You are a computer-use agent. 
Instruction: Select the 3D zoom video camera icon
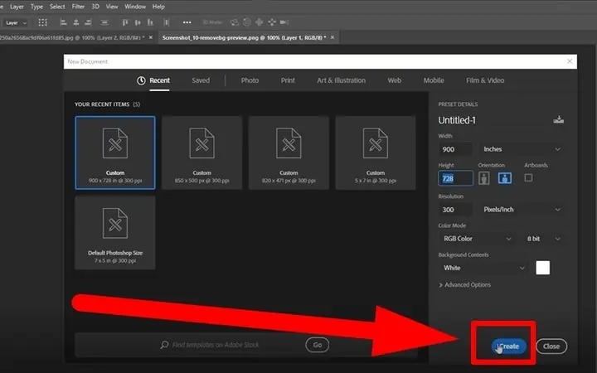pos(284,22)
